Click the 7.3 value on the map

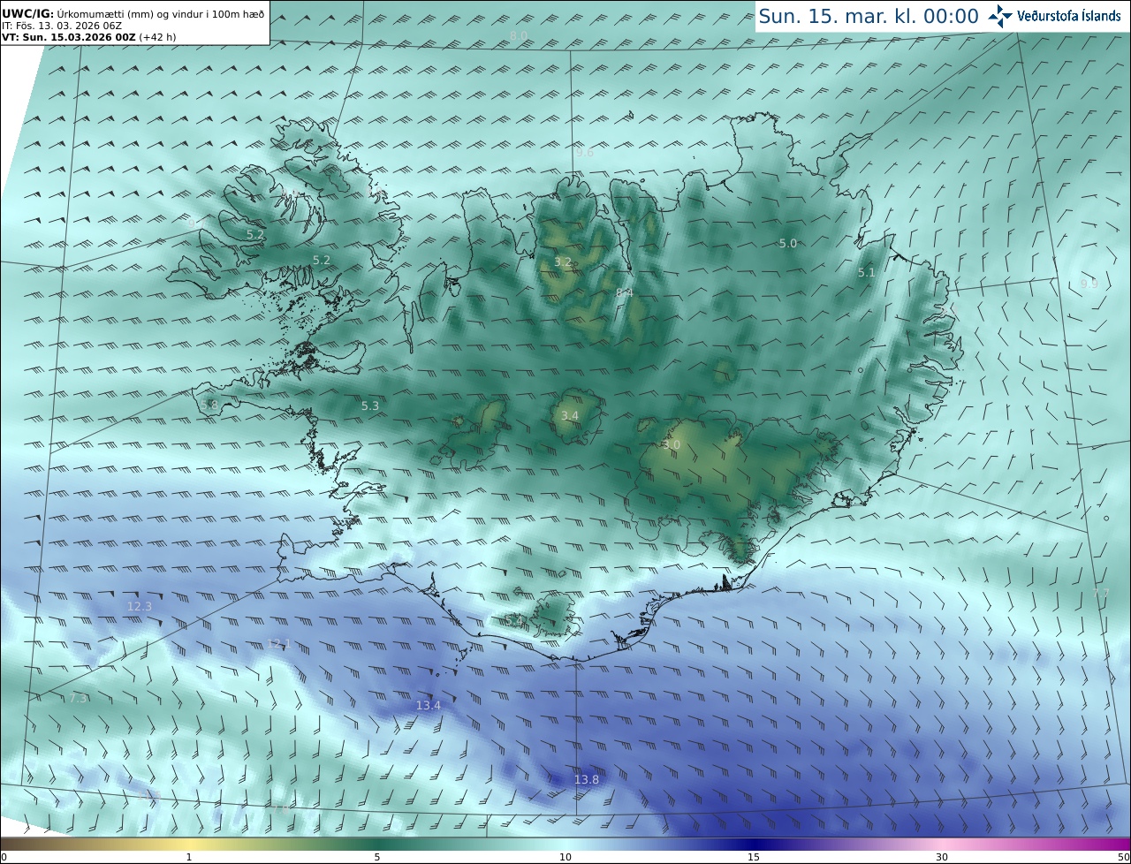tap(78, 698)
